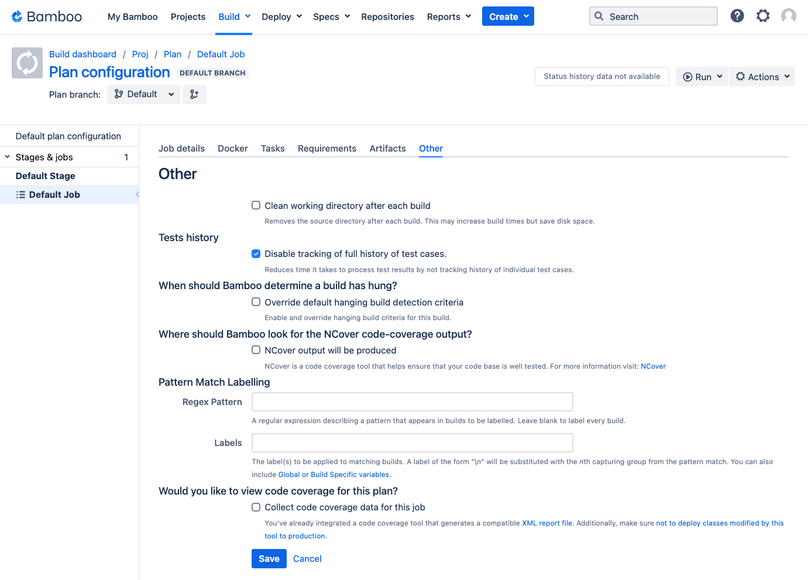
Task: Open the Build dropdown menu
Action: (235, 16)
